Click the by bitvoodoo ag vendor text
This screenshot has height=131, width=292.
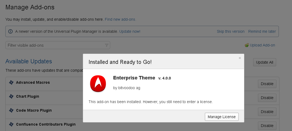click(127, 88)
